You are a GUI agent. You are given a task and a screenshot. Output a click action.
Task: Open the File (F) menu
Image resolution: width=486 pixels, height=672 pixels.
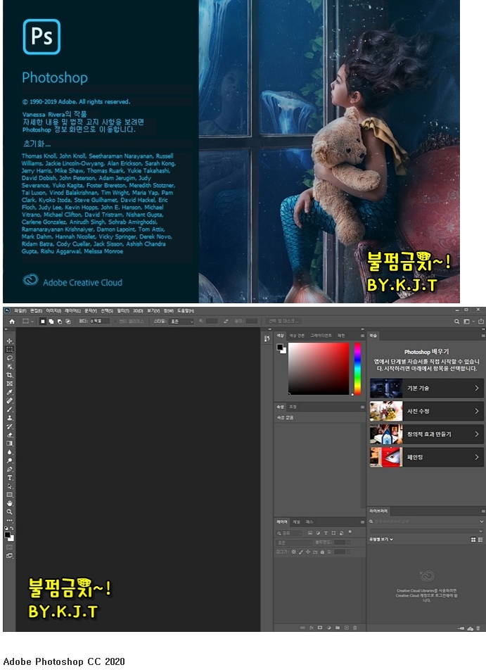(x=20, y=311)
